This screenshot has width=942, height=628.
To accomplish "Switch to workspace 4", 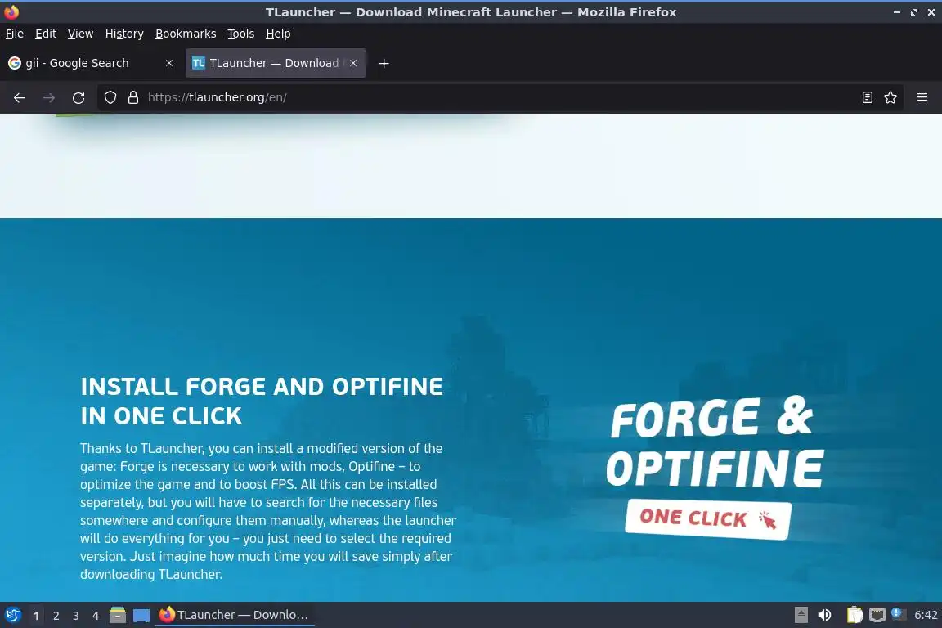I will [x=96, y=616].
